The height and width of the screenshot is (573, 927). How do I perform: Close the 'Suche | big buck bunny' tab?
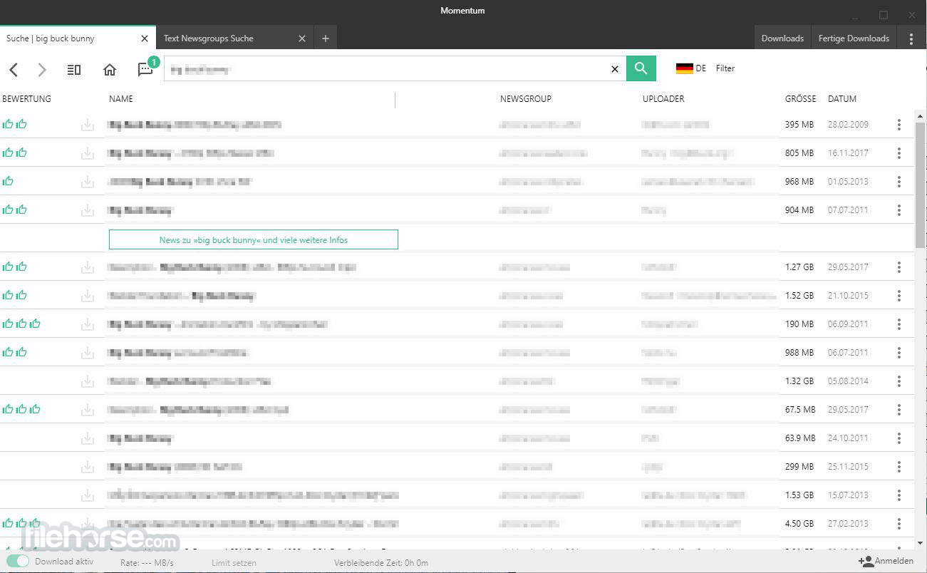pos(145,38)
